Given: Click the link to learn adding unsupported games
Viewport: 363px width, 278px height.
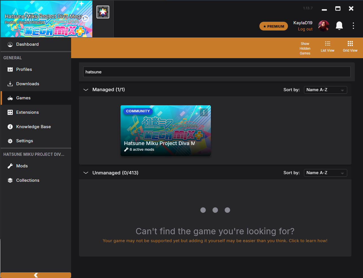Looking at the screenshot, I should pyautogui.click(x=215, y=241).
